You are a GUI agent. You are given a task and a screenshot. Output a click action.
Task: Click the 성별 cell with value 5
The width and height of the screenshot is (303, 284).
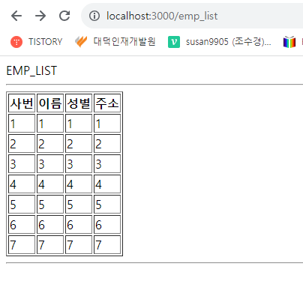coord(79,205)
